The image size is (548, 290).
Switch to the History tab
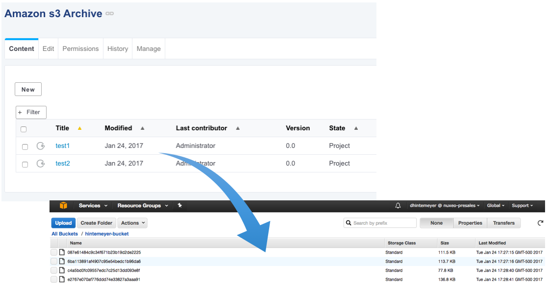coord(118,49)
